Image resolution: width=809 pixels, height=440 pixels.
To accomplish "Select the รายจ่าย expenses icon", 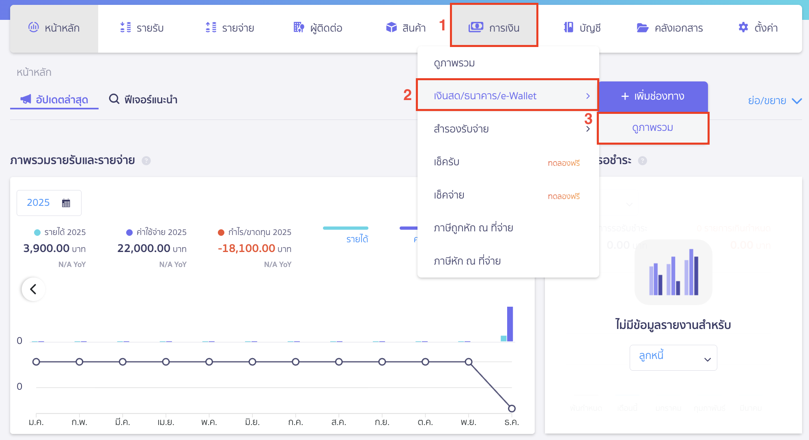I will tap(210, 28).
